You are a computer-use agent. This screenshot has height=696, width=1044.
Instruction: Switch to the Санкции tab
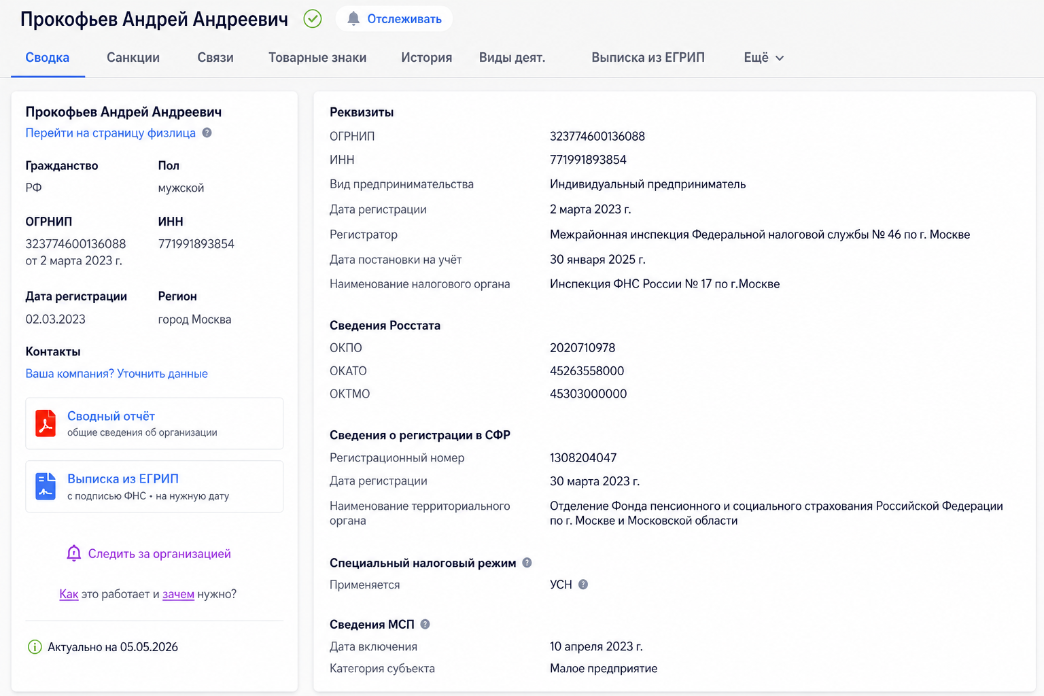pos(133,58)
